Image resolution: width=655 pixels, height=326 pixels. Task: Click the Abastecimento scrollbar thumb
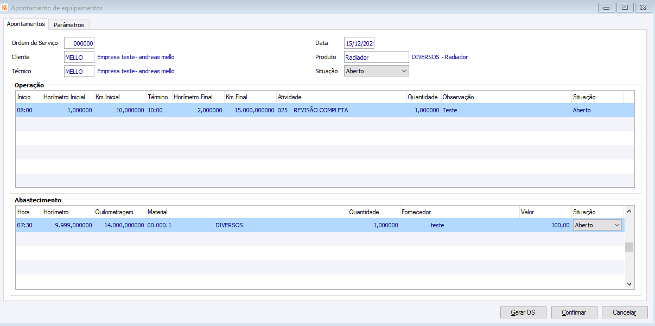coord(629,247)
